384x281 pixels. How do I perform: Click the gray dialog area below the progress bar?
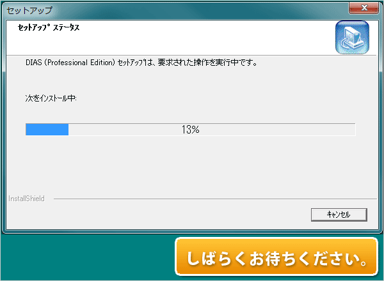click(191, 166)
